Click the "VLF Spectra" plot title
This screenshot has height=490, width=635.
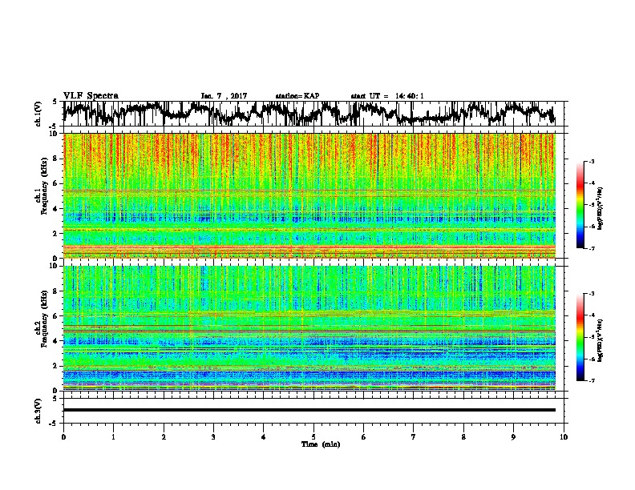[91, 96]
